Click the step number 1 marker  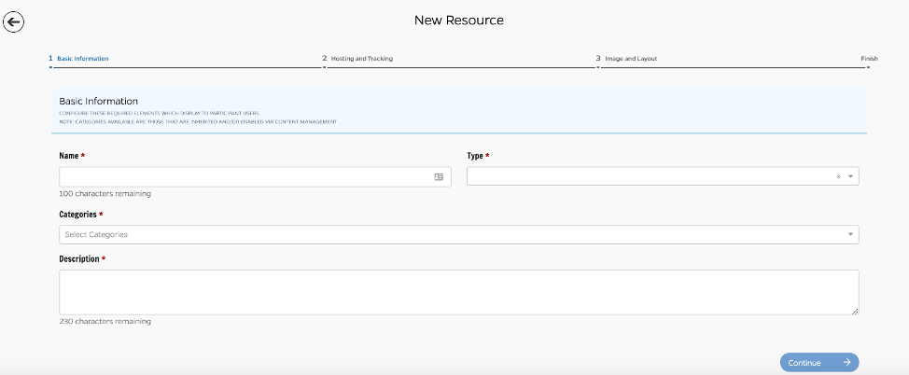pos(50,58)
